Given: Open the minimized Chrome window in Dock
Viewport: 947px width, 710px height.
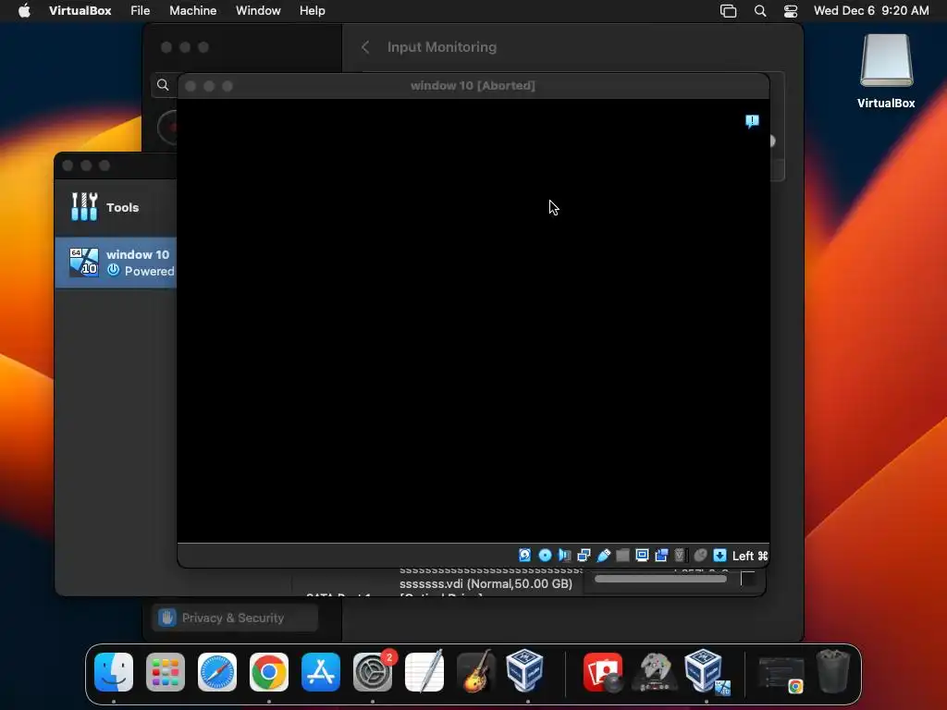Looking at the screenshot, I should [x=781, y=674].
